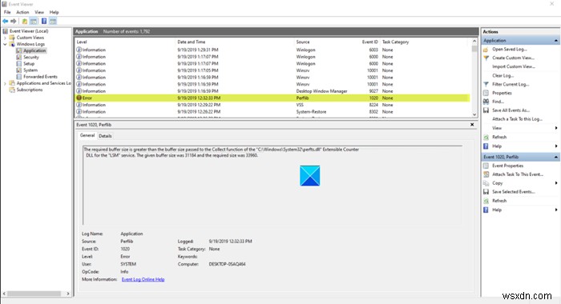
Task: Open the Action menu
Action: click(x=22, y=12)
